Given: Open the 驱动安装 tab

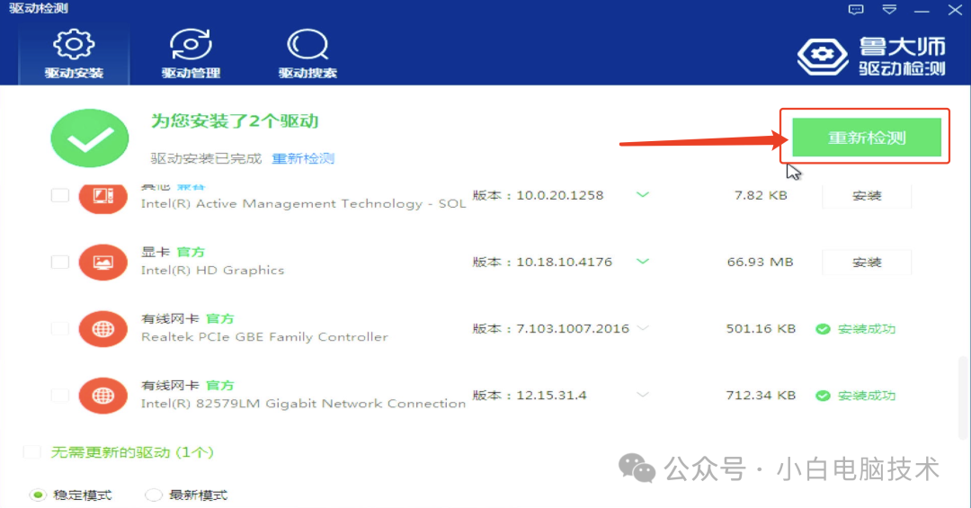Looking at the screenshot, I should tap(74, 54).
